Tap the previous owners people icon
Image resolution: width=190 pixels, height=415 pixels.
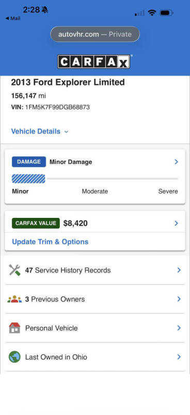click(14, 299)
